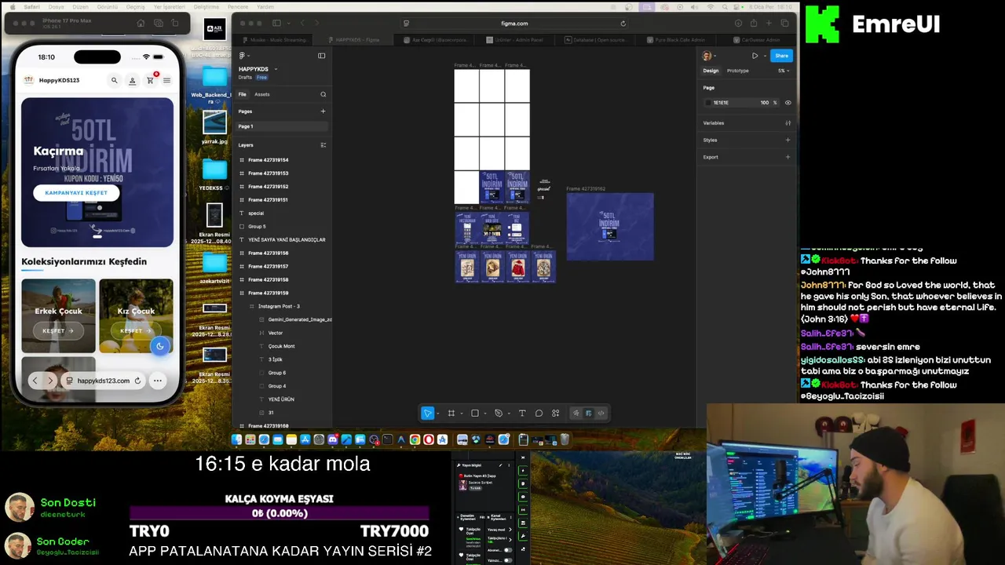Screen dimensions: 1005x565
Task: Collapse all layers icon in Layers header
Action: coord(323,145)
